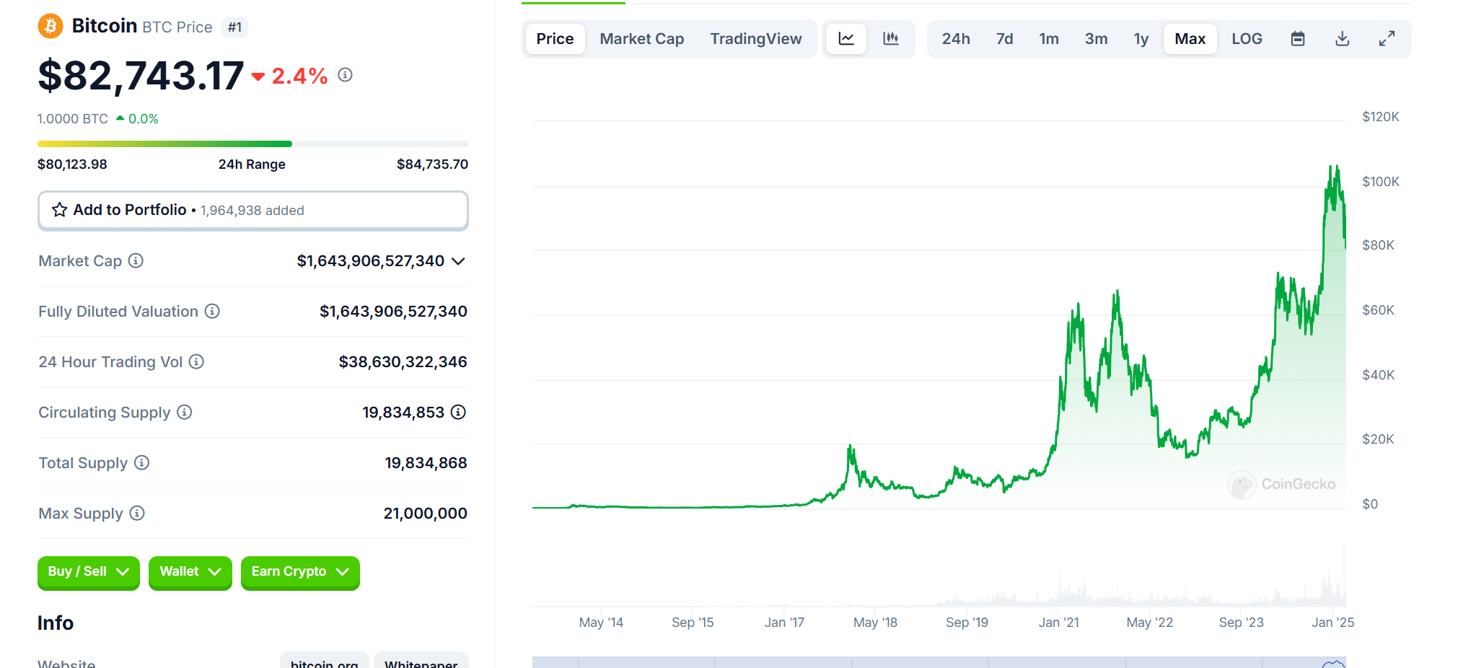This screenshot has height=668, width=1471.
Task: Open info icon beside 19,834,853 value
Action: 458,412
